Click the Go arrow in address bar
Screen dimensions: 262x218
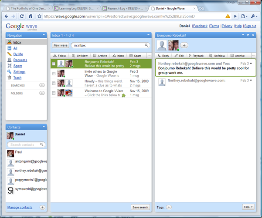coord(235,16)
